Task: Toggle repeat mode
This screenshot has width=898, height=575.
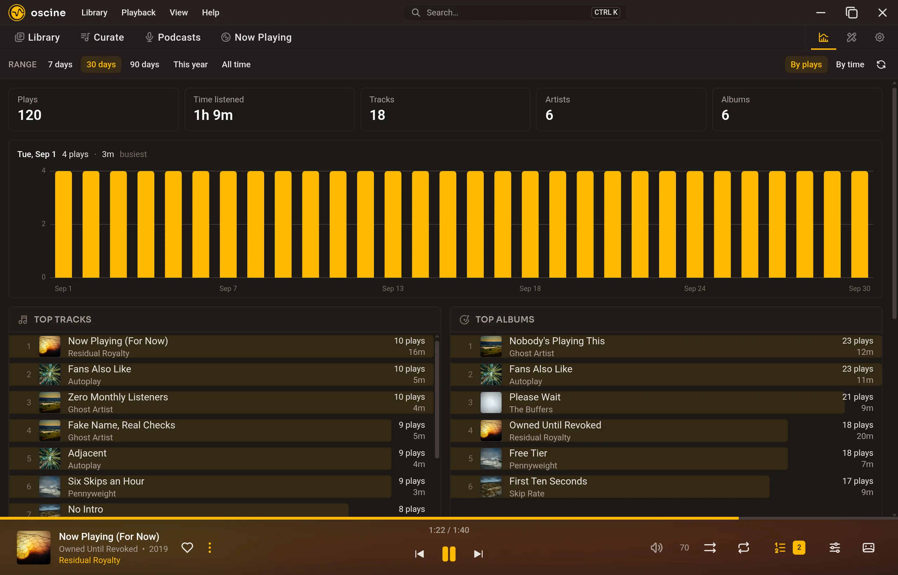Action: (743, 548)
